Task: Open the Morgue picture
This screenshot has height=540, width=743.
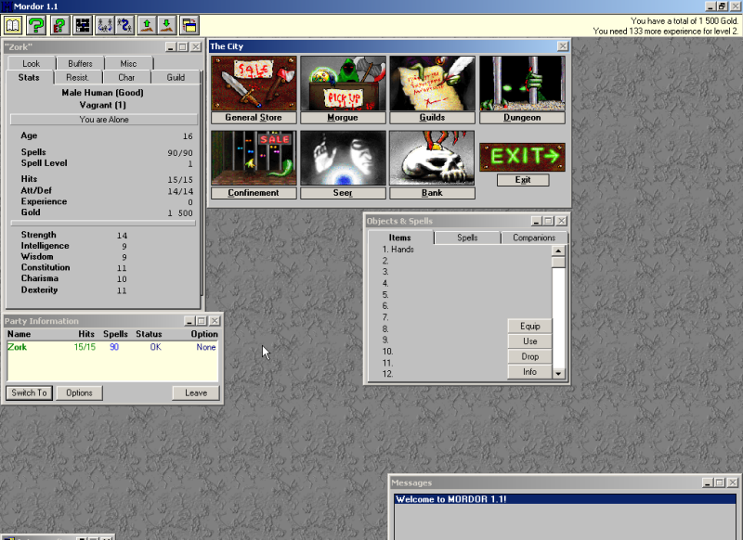Action: coord(343,84)
